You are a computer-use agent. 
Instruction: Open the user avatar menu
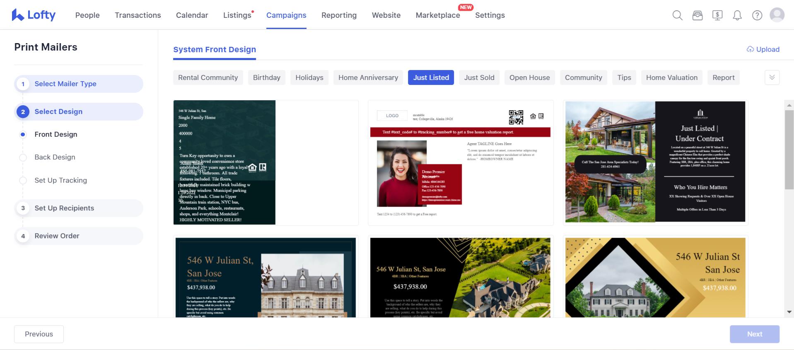777,15
